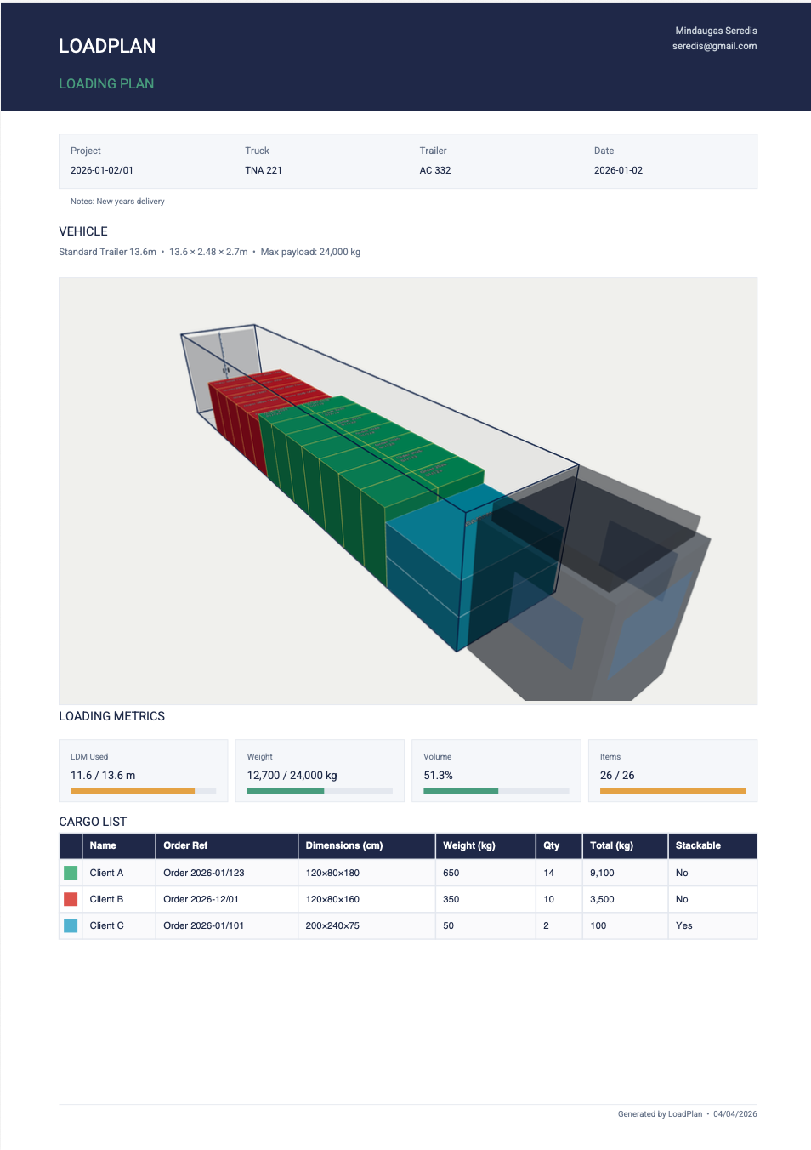The width and height of the screenshot is (811, 1150).
Task: Select the Order 2026-01/123 cell
Action: tap(204, 873)
